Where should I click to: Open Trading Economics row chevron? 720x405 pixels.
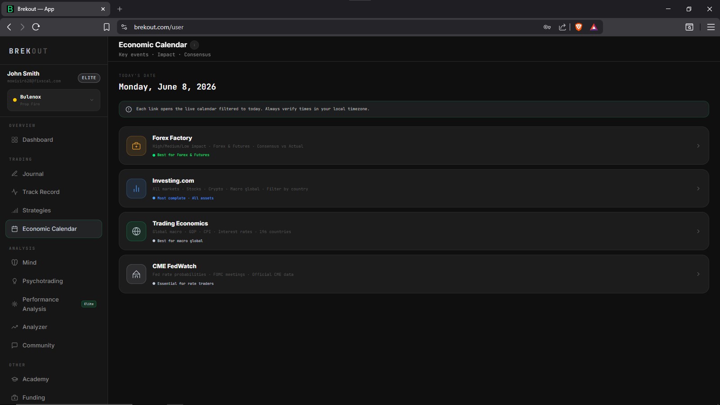pyautogui.click(x=698, y=231)
